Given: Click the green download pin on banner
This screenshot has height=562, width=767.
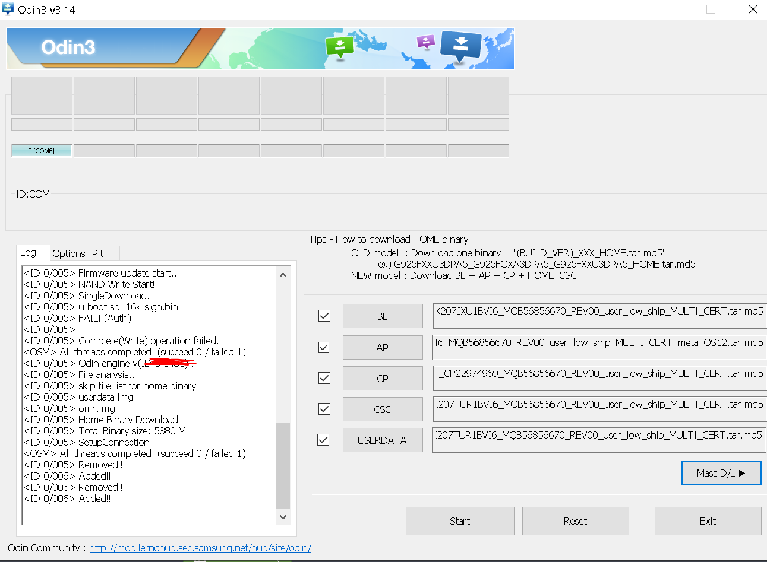Looking at the screenshot, I should click(340, 47).
